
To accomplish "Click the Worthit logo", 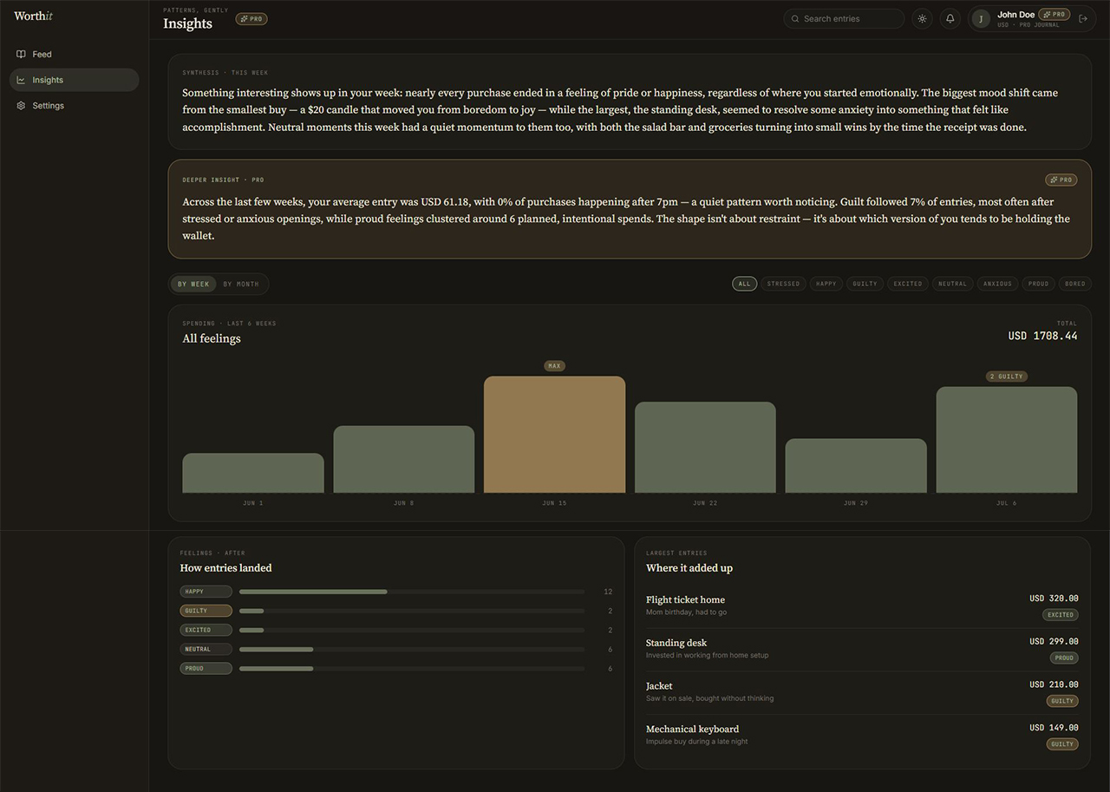I will pyautogui.click(x=33, y=16).
